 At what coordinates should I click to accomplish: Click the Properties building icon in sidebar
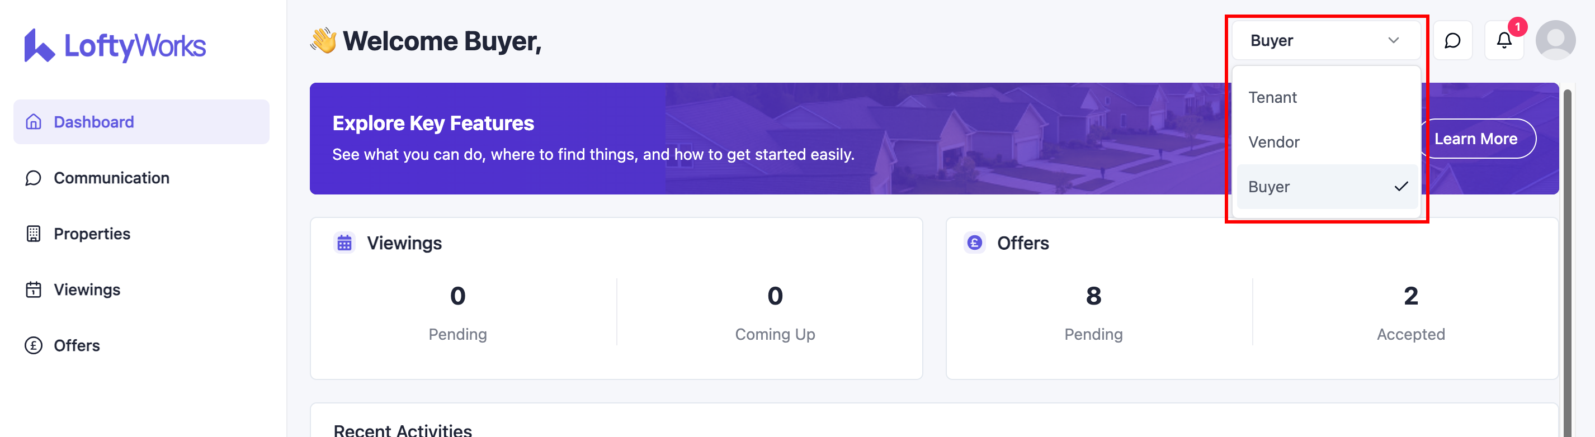[34, 234]
